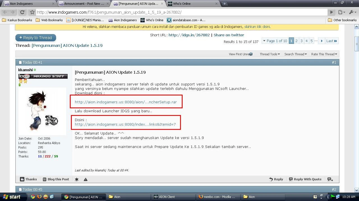359x201 pixels.
Task: Click Reply under post #1
Action: 276,179
